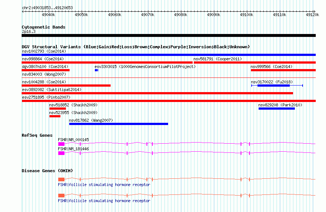The height and width of the screenshot is (212, 326).
Task: Click the 49080k ruler tick label
Action: [x=181, y=15]
